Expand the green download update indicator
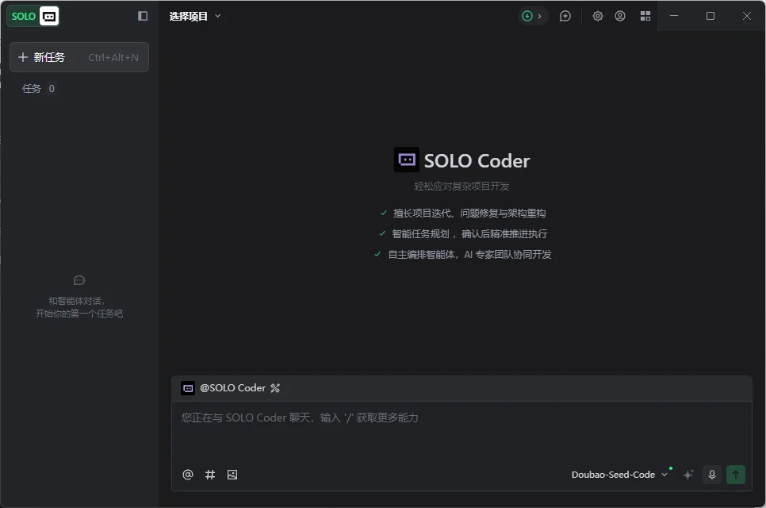The width and height of the screenshot is (766, 508). 533,16
